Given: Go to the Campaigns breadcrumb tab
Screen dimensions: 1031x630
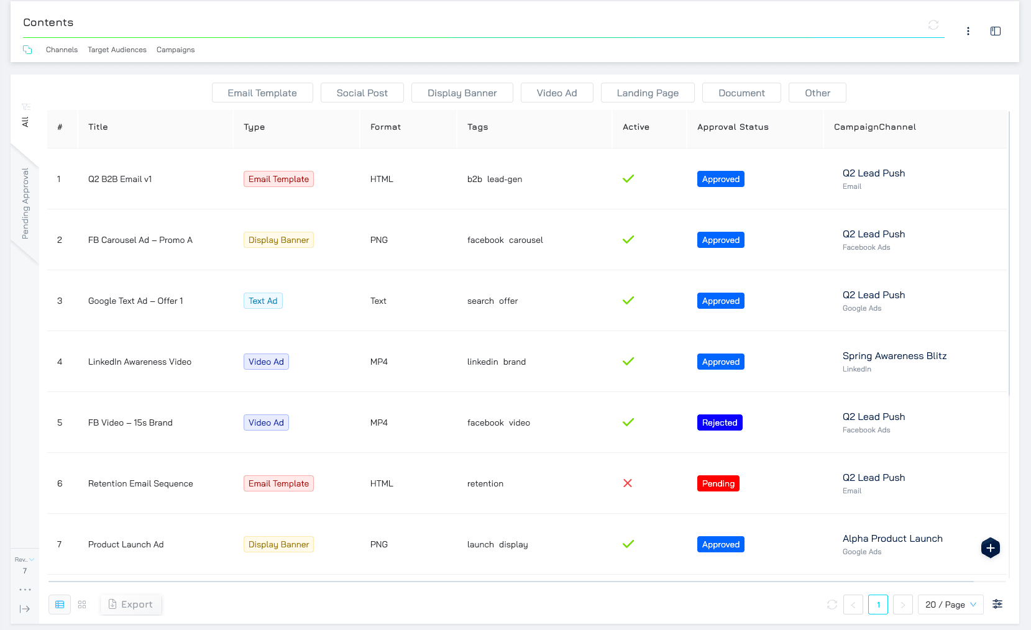Looking at the screenshot, I should pyautogui.click(x=175, y=50).
